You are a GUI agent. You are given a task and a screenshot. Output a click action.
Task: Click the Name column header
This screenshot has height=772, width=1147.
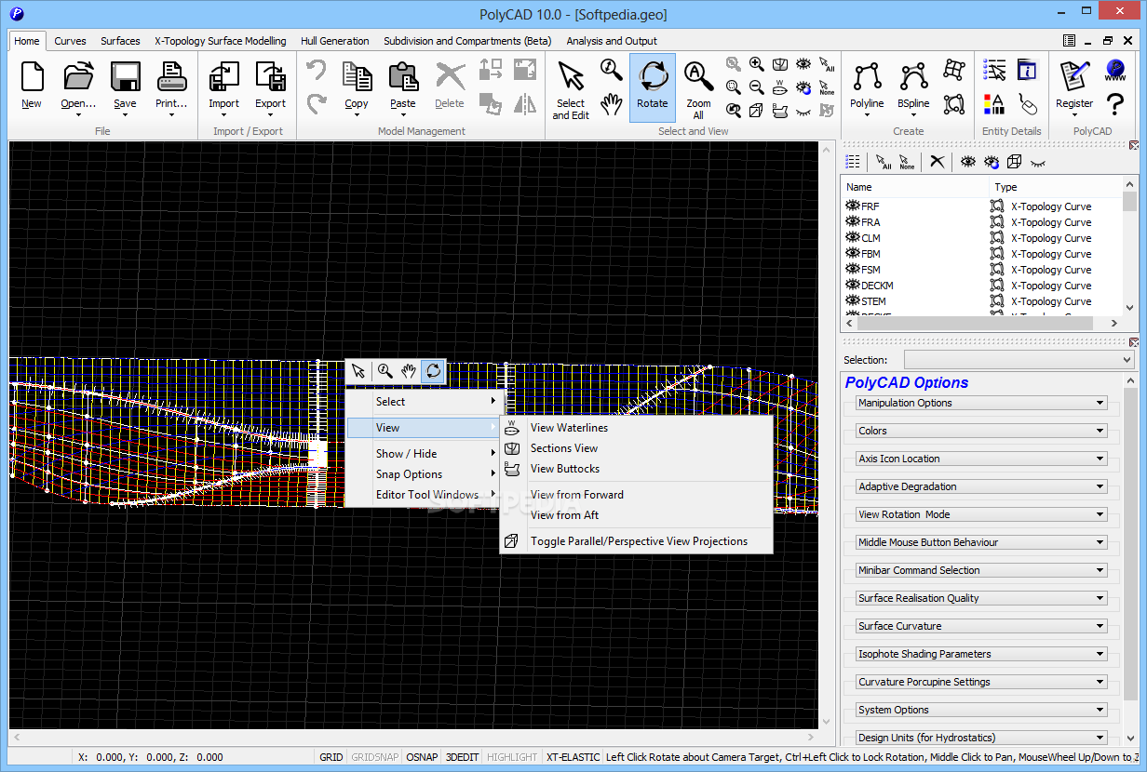pos(914,187)
